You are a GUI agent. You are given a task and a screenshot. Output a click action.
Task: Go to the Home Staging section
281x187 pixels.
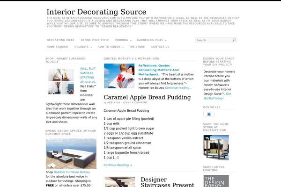tap(57, 47)
